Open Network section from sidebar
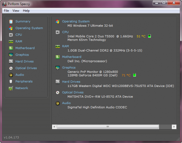 click(22, 88)
